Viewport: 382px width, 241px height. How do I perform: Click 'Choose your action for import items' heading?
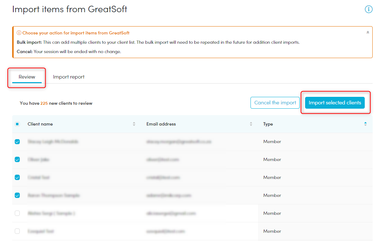point(76,33)
